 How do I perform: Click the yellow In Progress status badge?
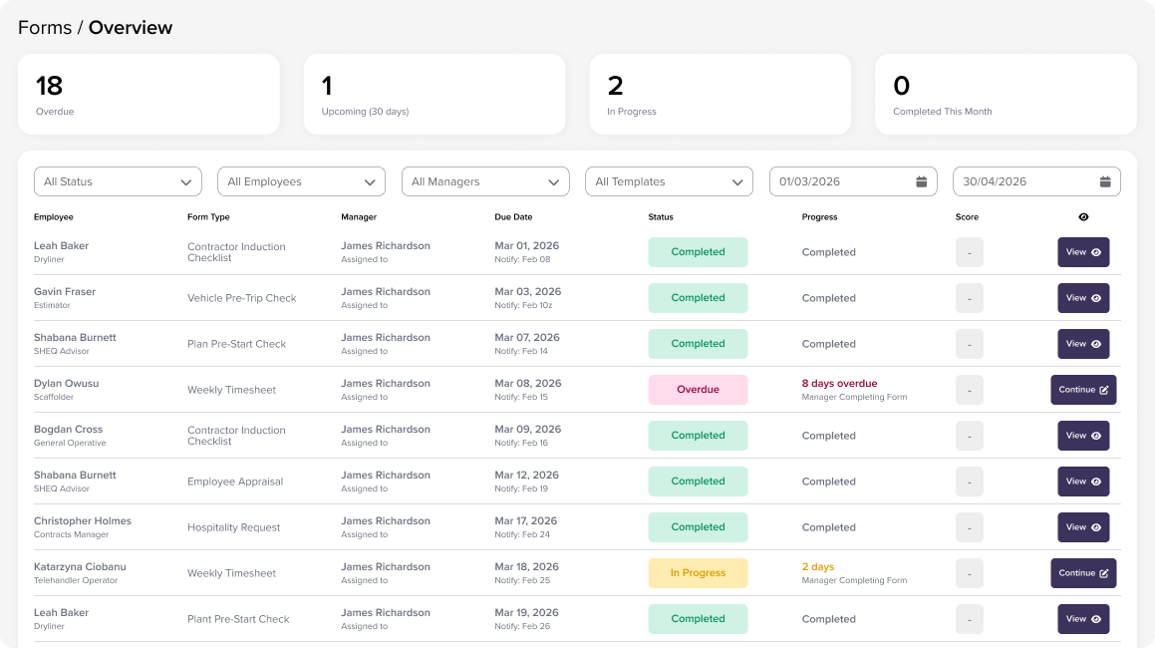698,573
